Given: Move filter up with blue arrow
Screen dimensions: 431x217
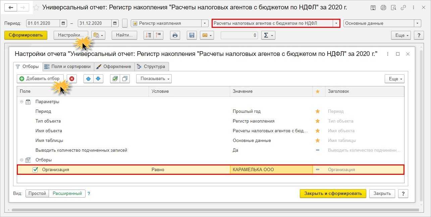Looking at the screenshot, I should [x=89, y=79].
